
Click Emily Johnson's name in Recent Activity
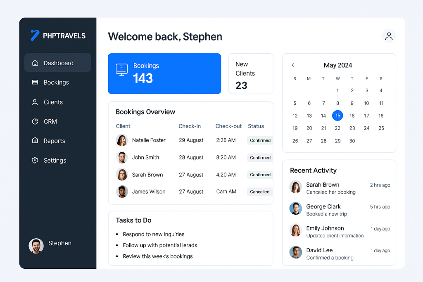point(325,228)
